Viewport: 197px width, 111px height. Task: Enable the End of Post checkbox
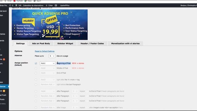click(36, 73)
